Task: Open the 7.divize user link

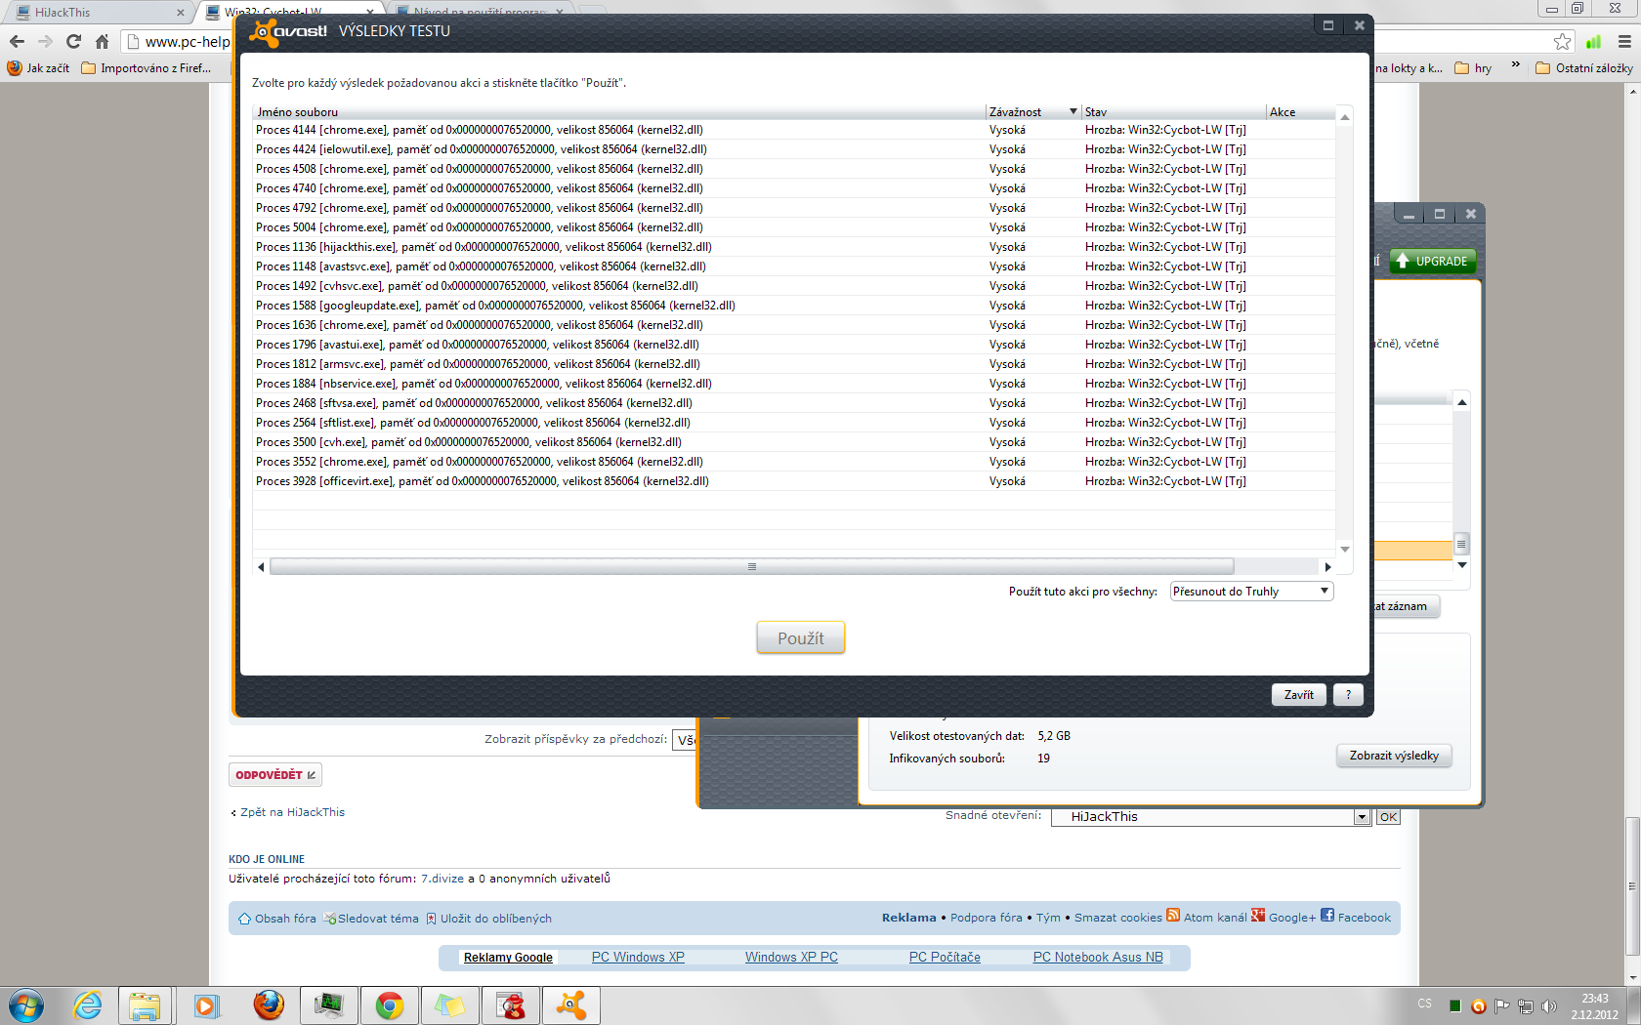Action: click(442, 879)
